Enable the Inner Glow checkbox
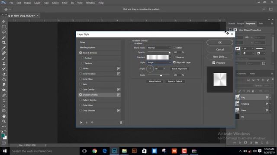 coord(81,79)
